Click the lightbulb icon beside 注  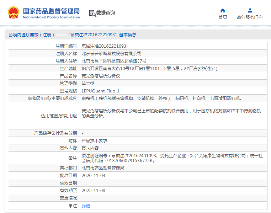pos(70,206)
